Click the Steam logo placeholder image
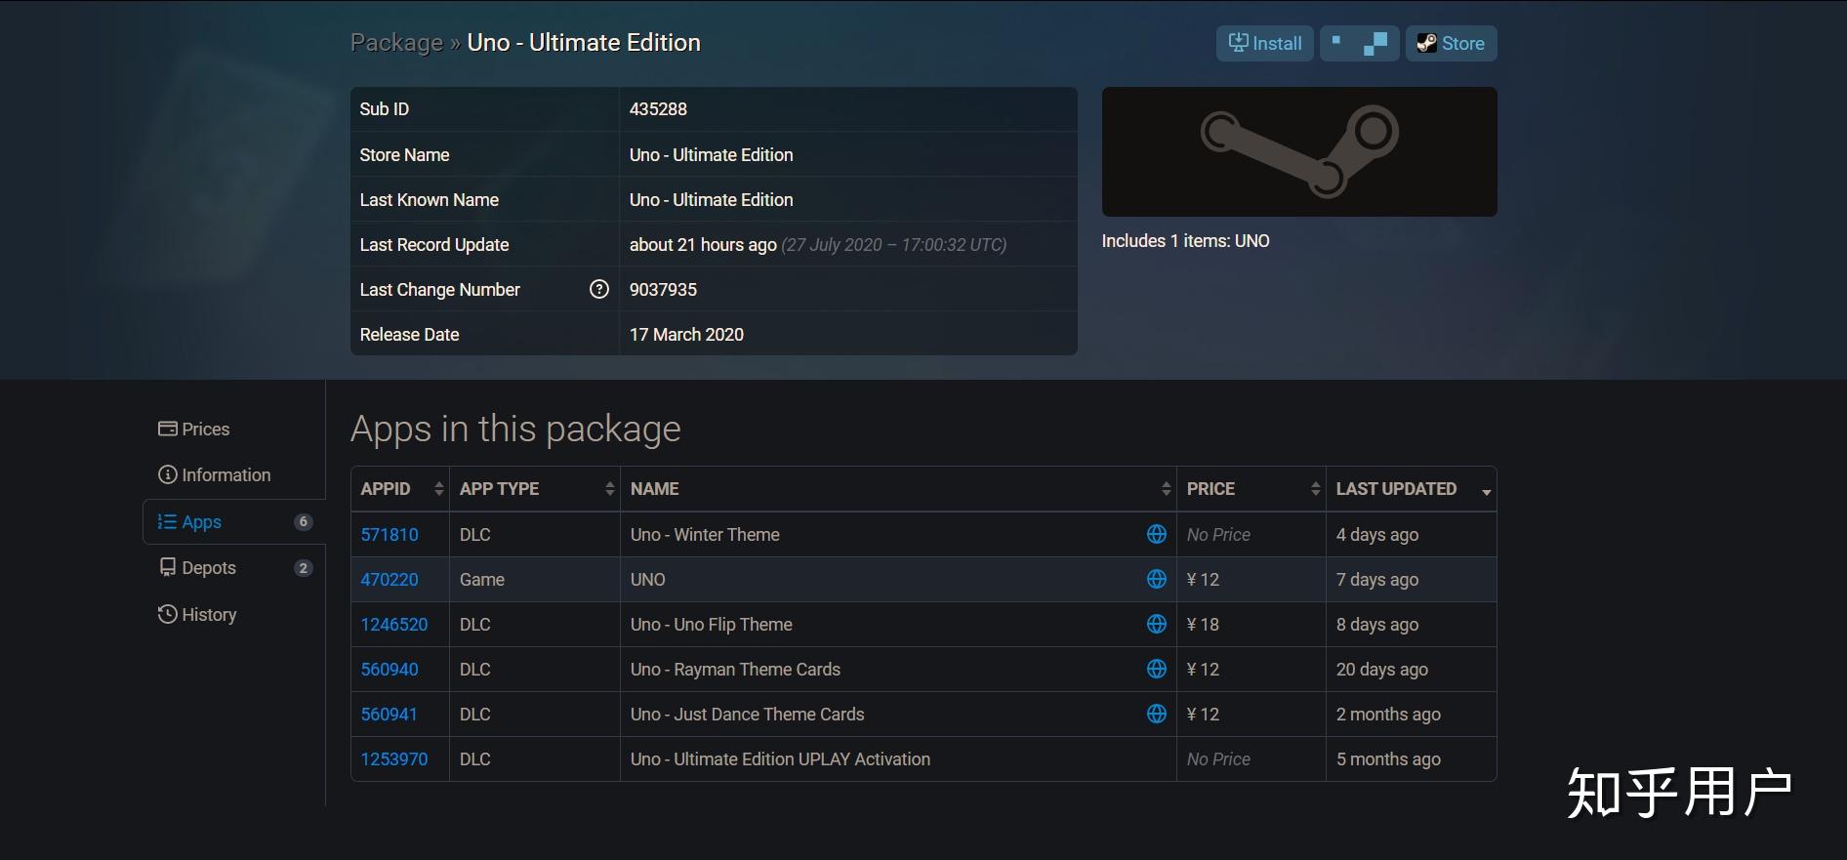 (1298, 151)
